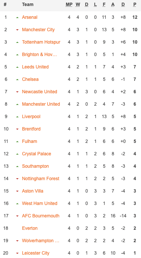Click the F goals-for column header
This screenshot has height=258, width=141.
pos(104,5)
